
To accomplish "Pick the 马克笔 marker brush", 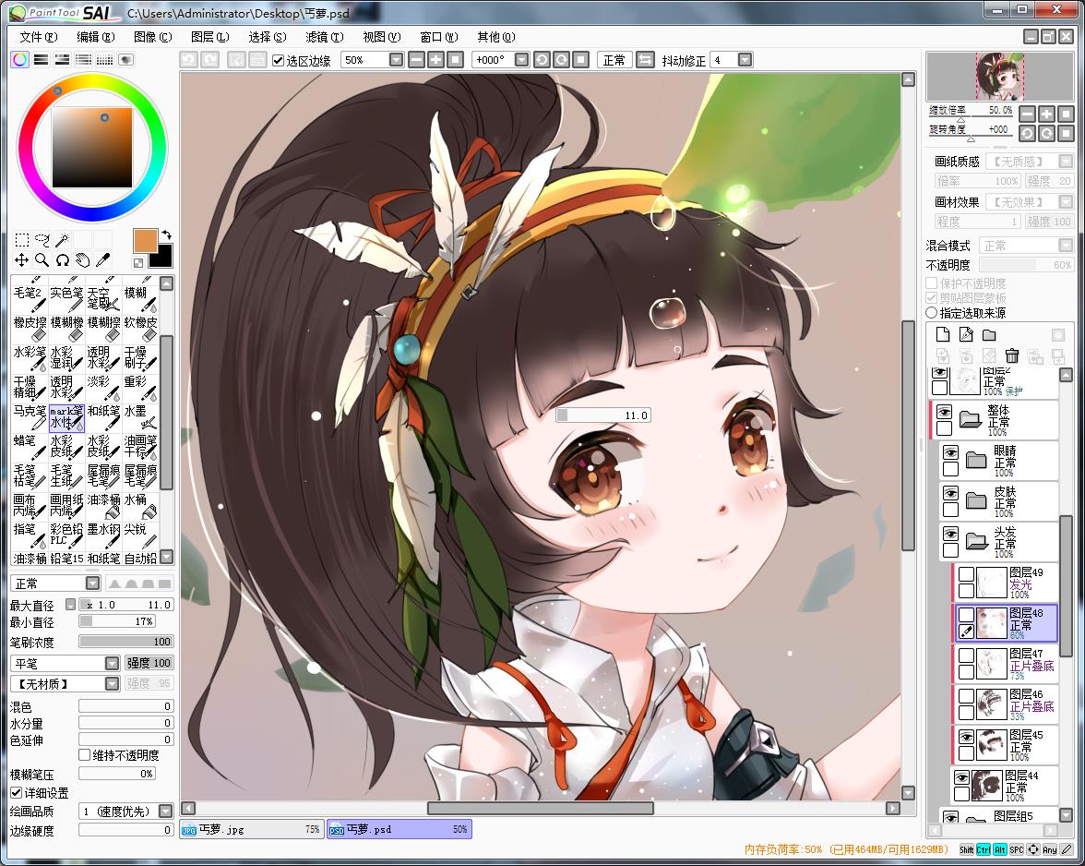I will tap(30, 417).
